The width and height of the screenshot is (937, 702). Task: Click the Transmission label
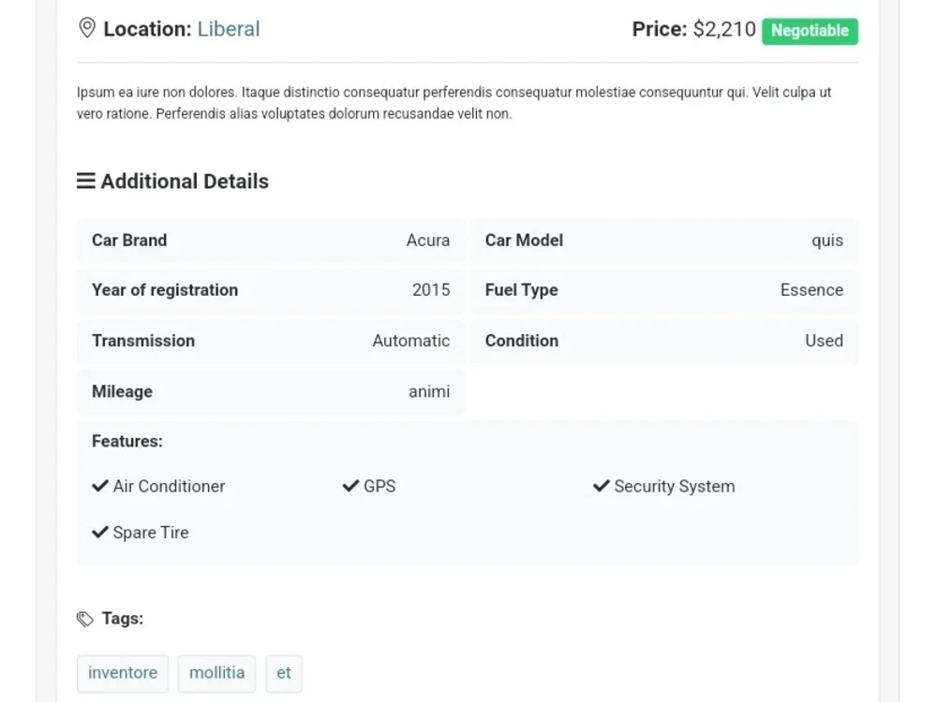coord(143,341)
